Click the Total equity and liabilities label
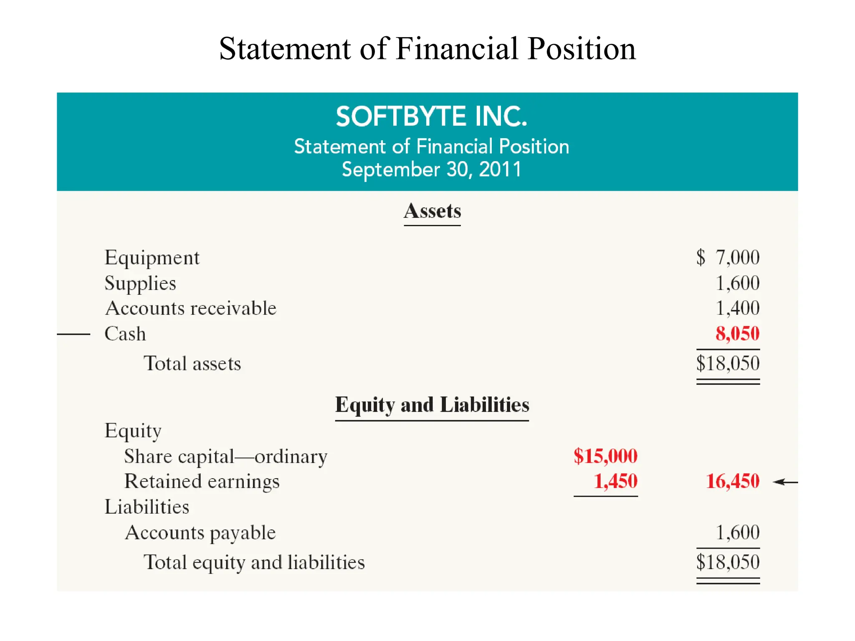The height and width of the screenshot is (641, 855). click(x=254, y=562)
